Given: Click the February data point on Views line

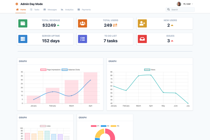Looking at the screenshot, I should click(126, 90).
